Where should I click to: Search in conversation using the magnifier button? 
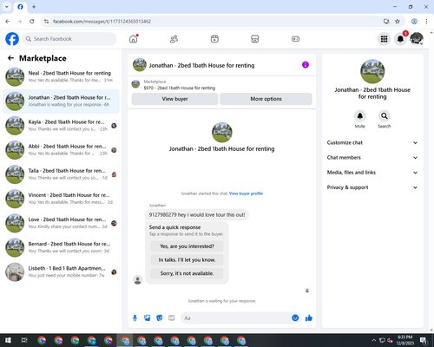pyautogui.click(x=385, y=116)
